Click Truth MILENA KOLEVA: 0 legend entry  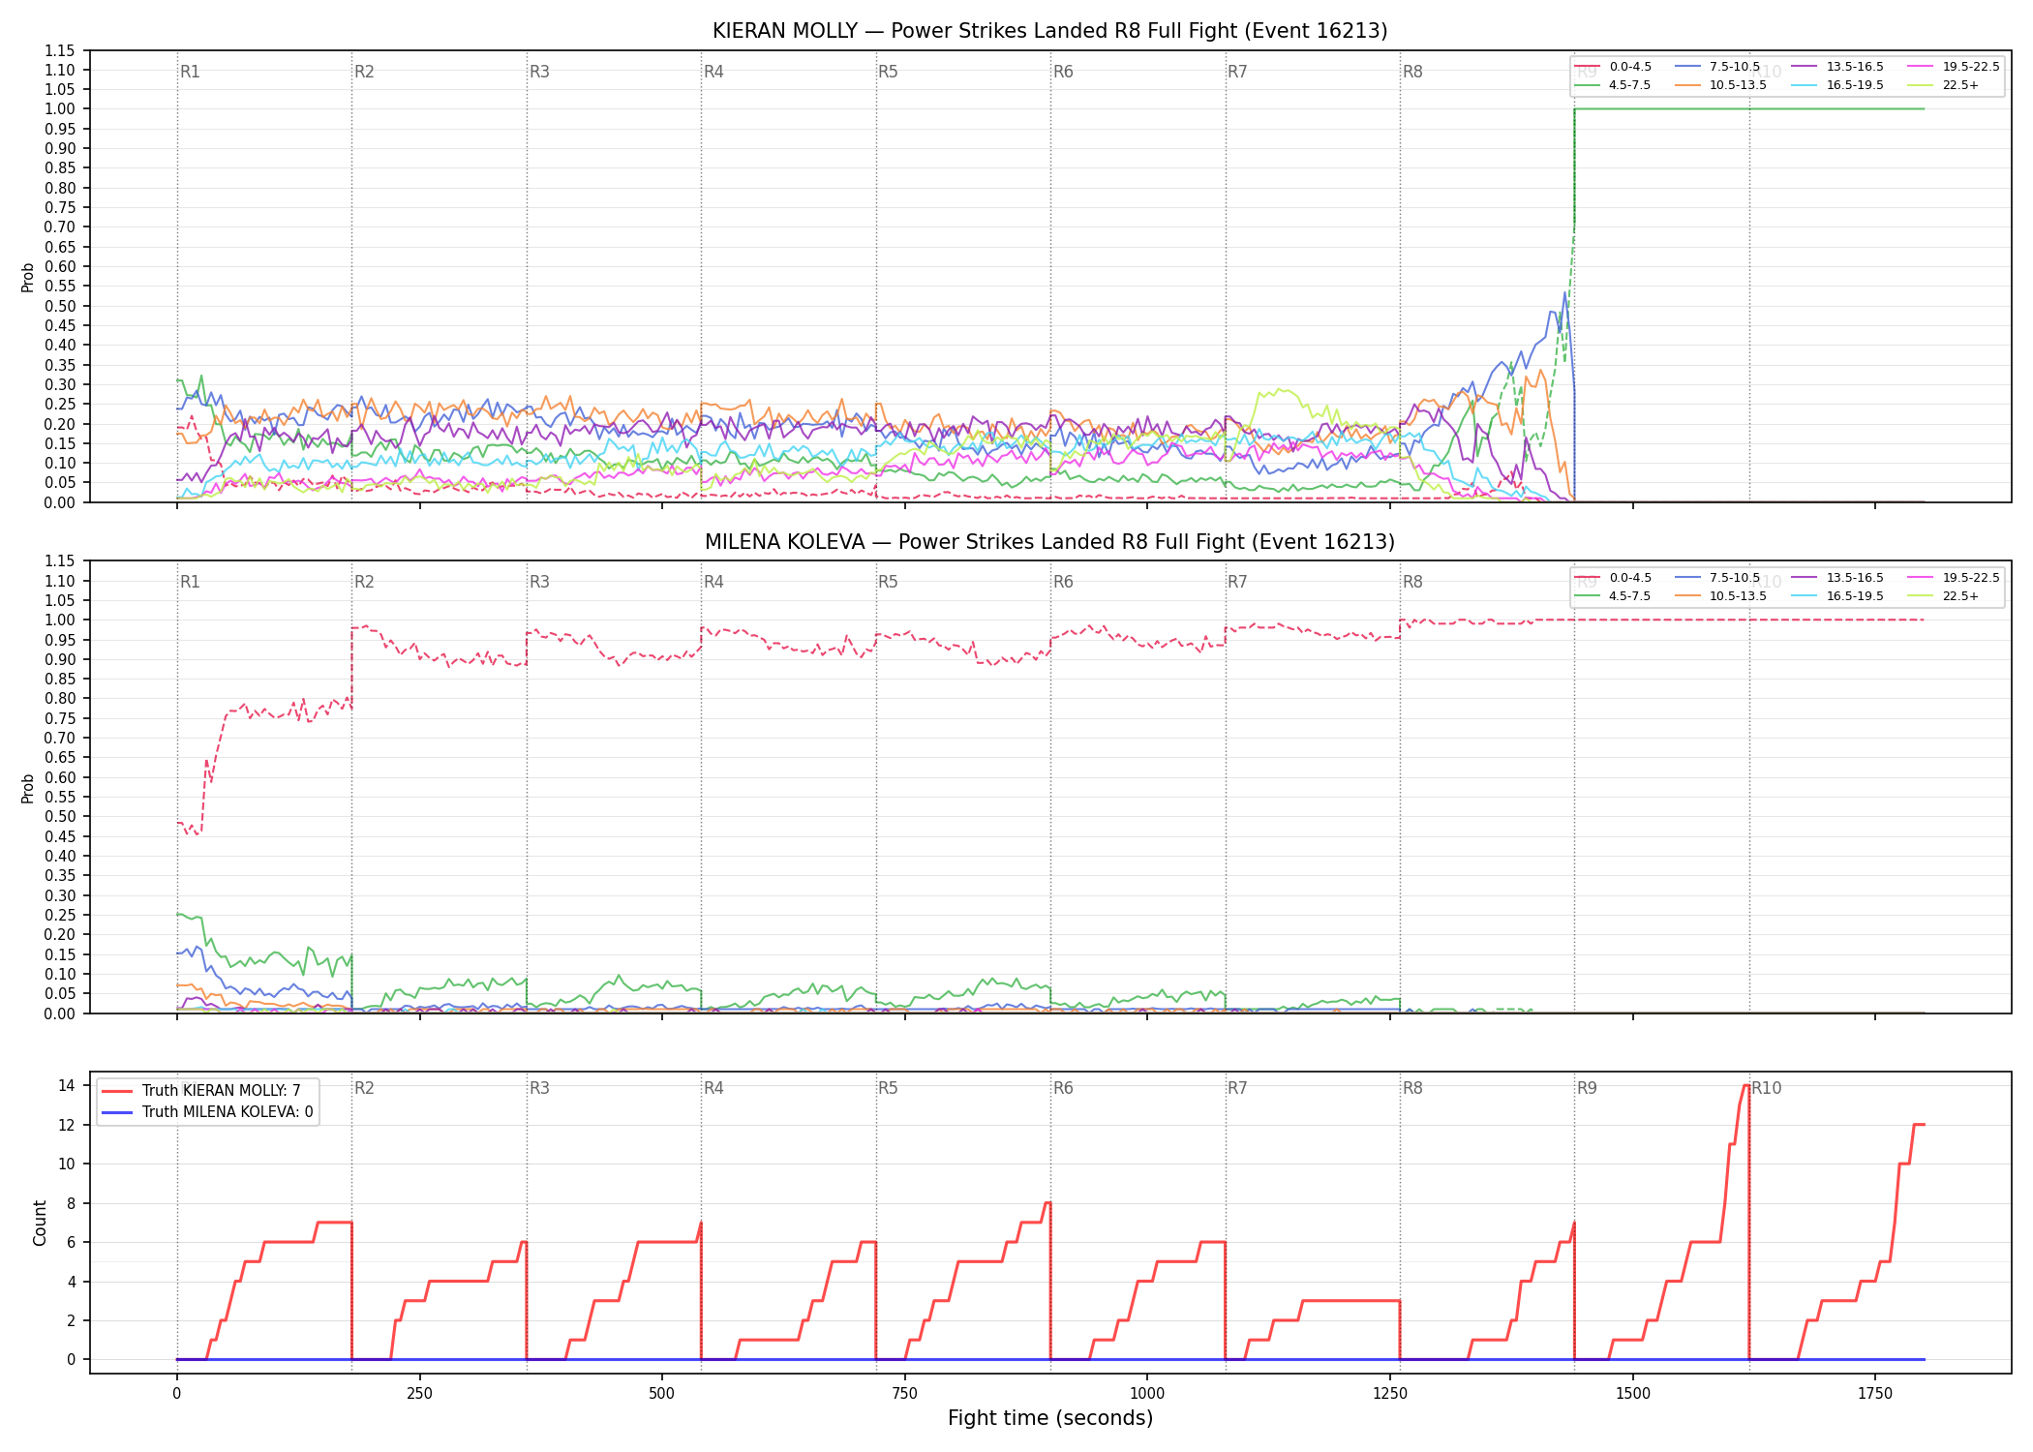coord(207,1111)
